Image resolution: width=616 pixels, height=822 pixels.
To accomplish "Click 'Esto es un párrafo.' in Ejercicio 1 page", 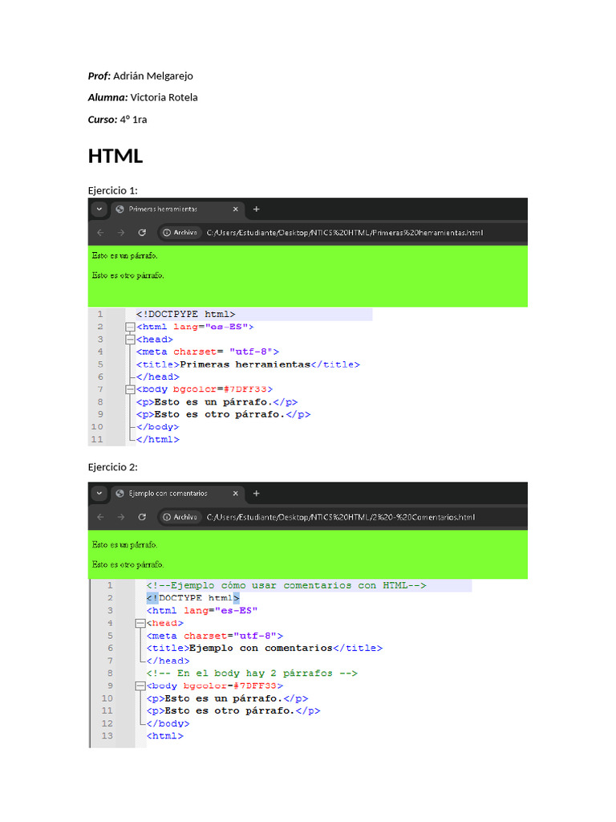I will click(124, 256).
